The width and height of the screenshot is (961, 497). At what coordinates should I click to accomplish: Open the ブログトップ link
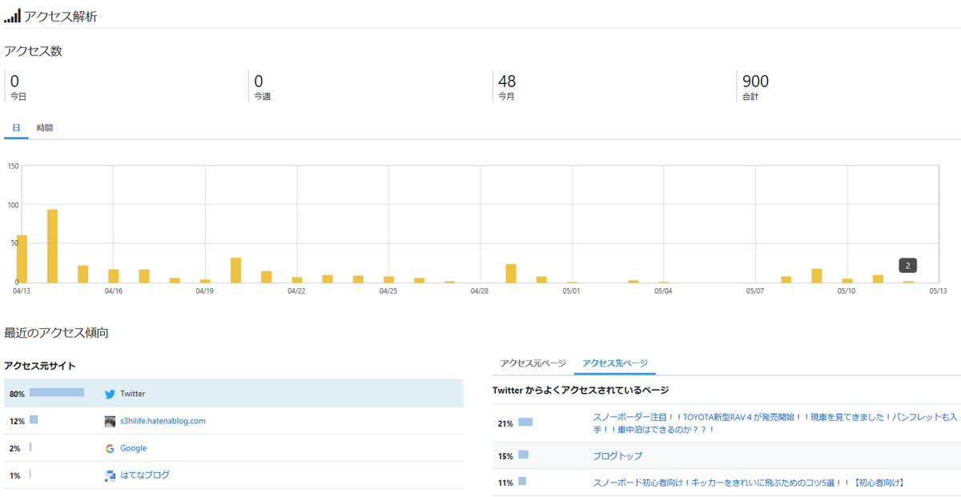617,456
